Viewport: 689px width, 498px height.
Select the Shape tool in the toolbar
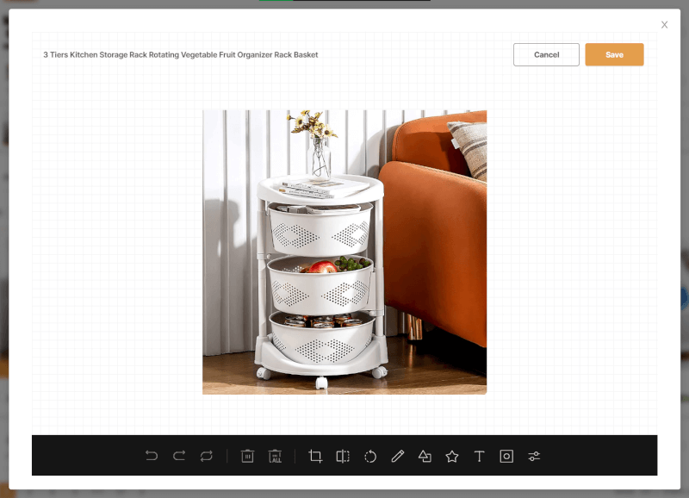coord(425,456)
